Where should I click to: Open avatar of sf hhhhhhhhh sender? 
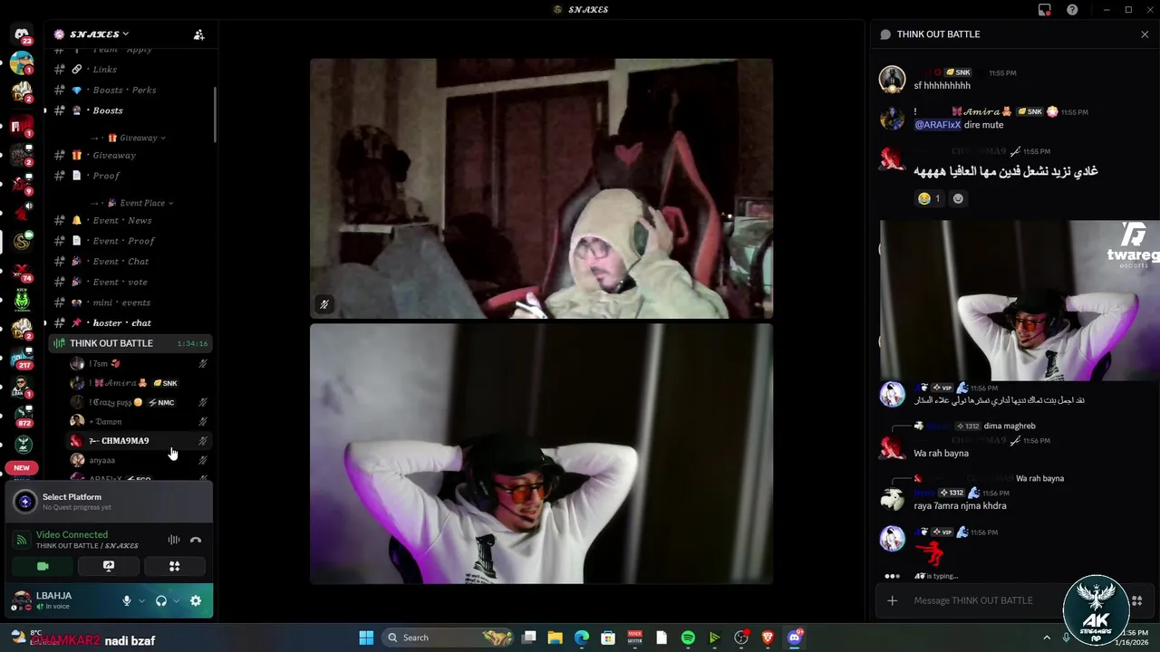tap(892, 79)
